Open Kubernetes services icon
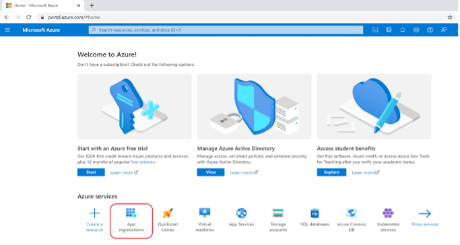This screenshot has height=245, width=460. [x=388, y=213]
